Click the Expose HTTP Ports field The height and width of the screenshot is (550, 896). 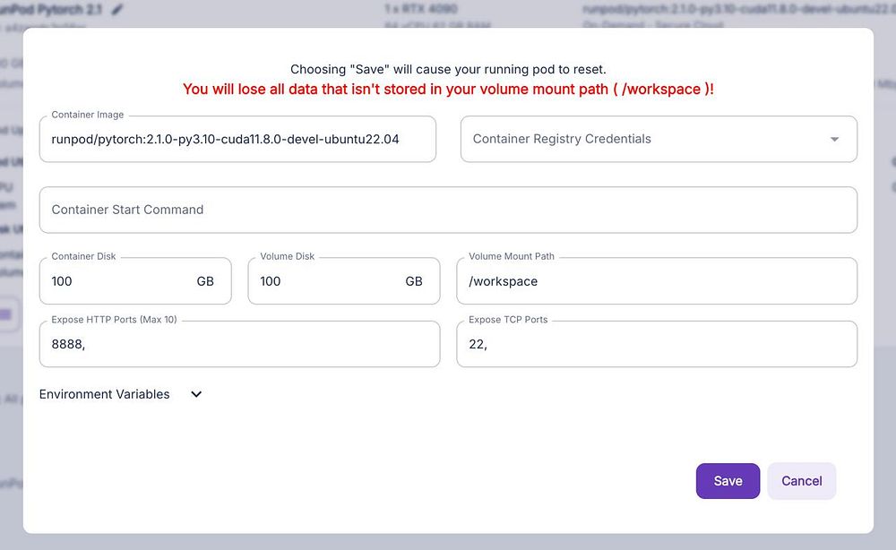click(x=239, y=344)
